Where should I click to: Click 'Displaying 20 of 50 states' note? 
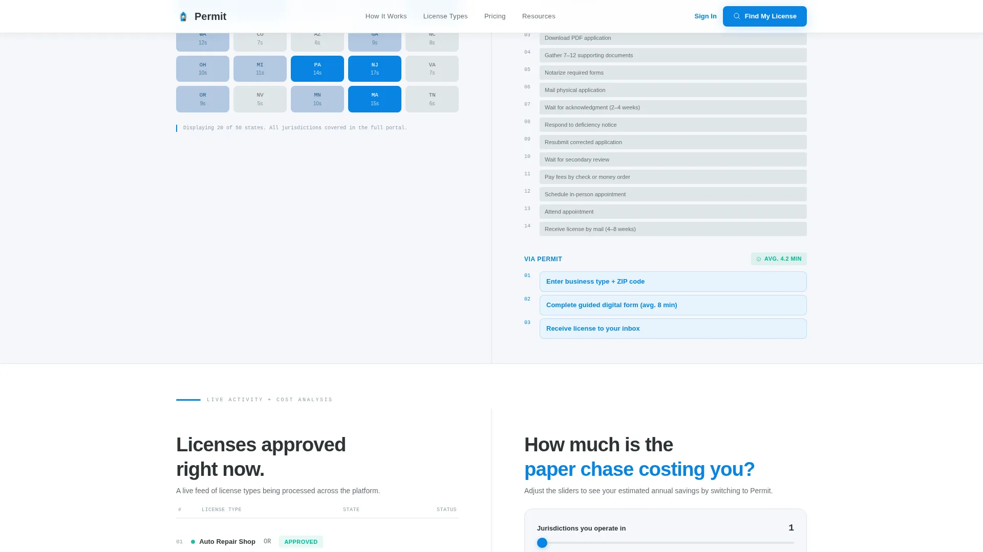[295, 128]
